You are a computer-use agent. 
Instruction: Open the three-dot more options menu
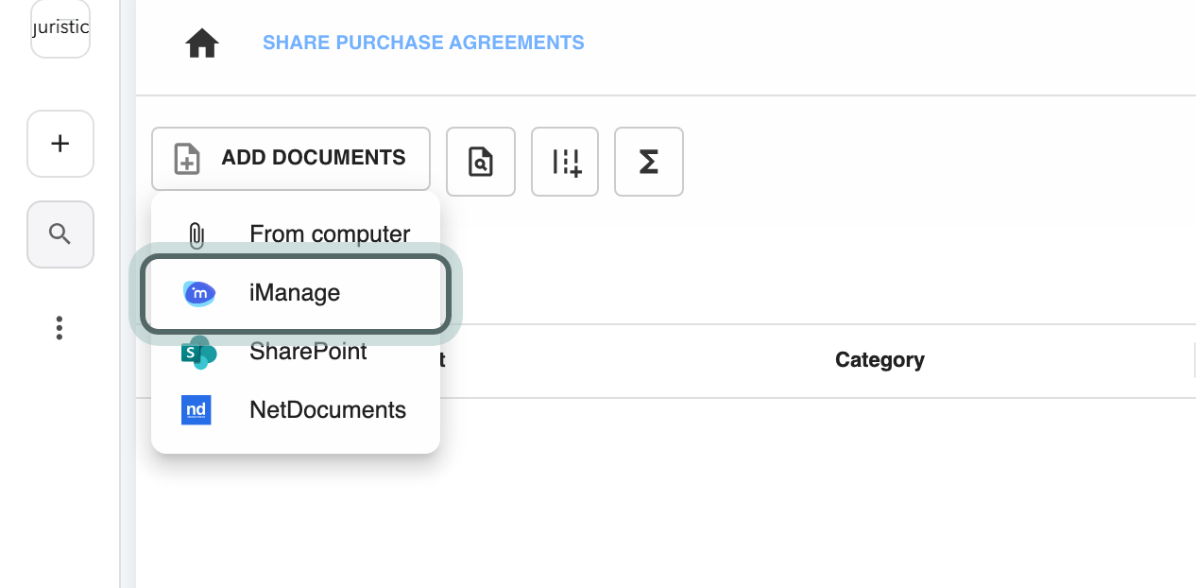(60, 328)
